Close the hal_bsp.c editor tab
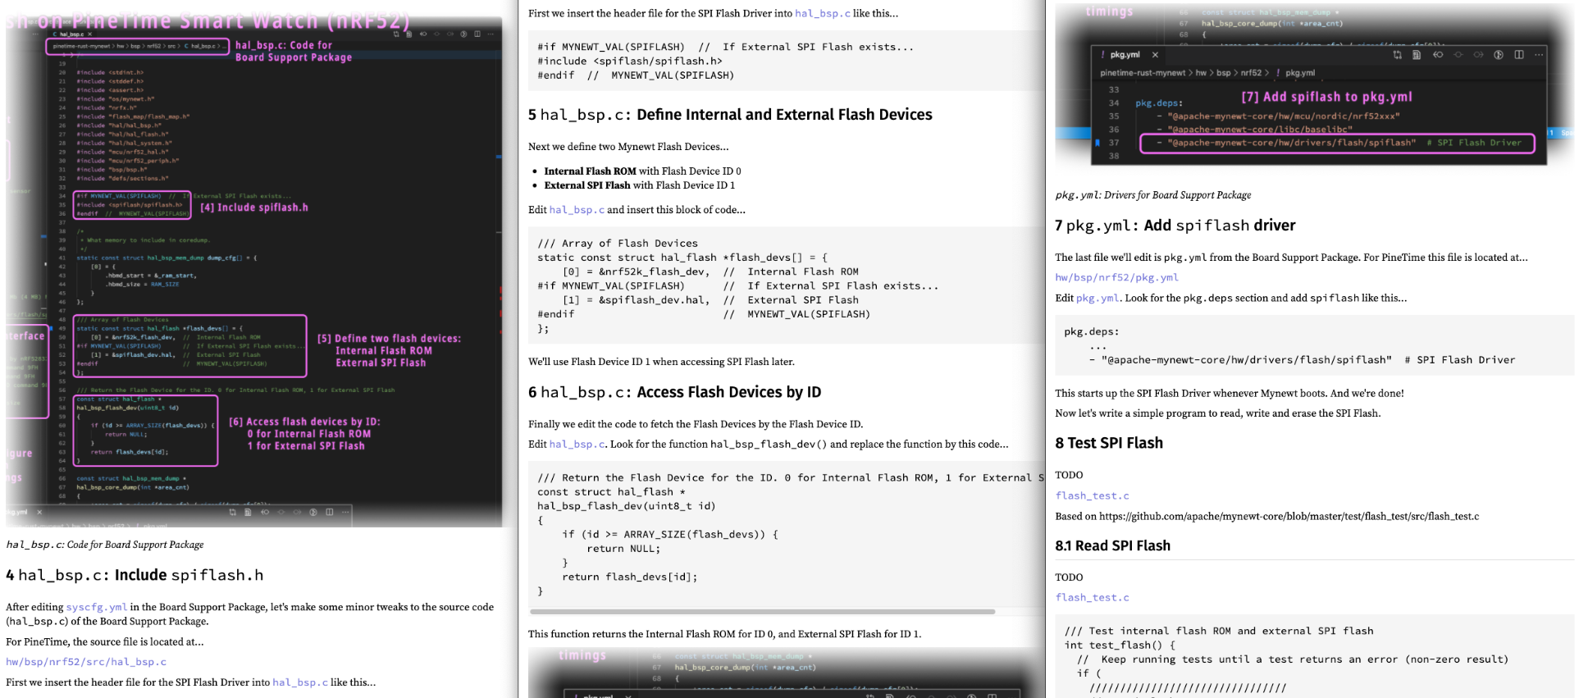1579x698 pixels. [x=89, y=34]
